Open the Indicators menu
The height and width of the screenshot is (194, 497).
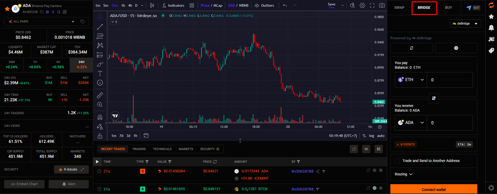point(173,5)
